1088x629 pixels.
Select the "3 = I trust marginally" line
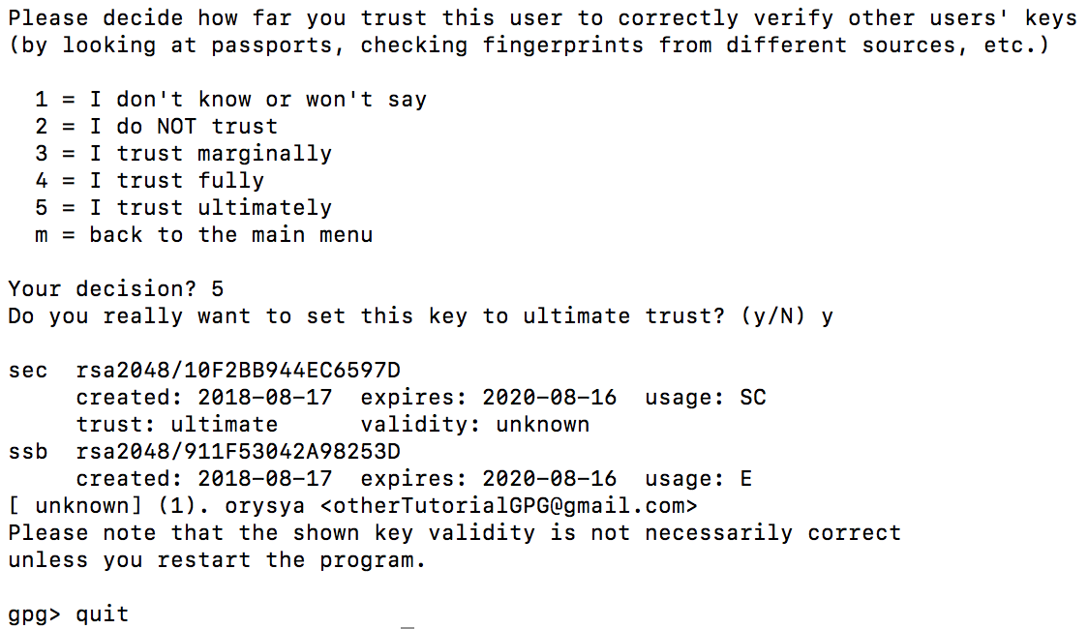(183, 154)
